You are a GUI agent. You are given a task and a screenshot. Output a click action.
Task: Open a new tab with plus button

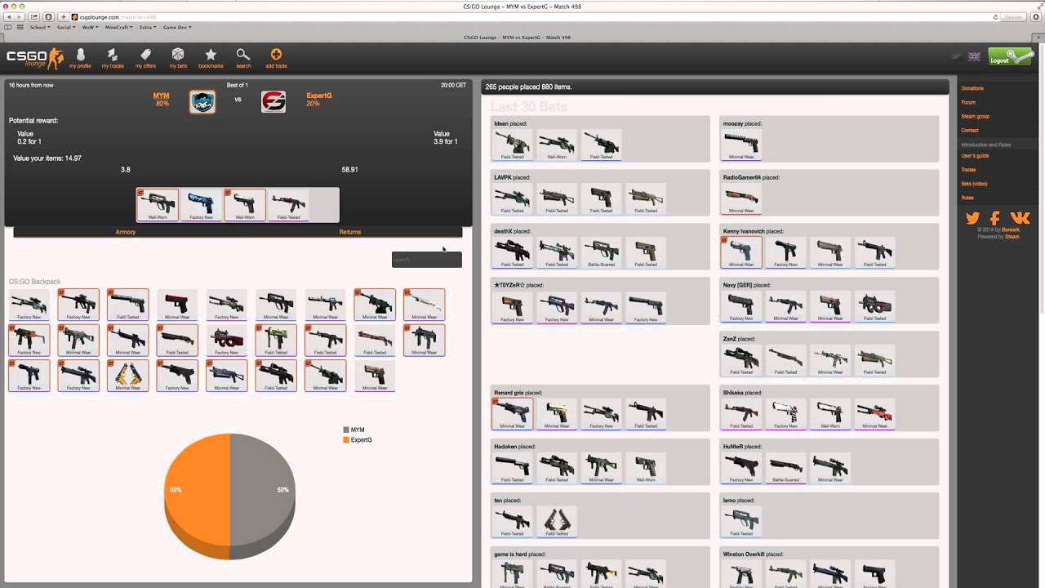point(1038,38)
